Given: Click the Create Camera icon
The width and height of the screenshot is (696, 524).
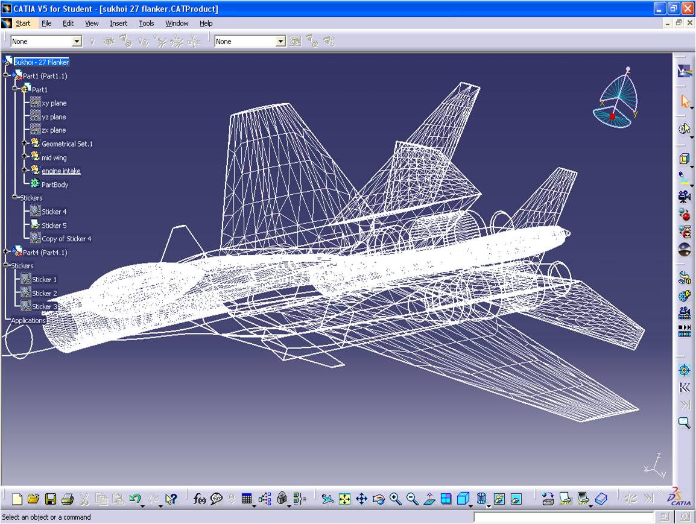Looking at the screenshot, I should (685, 196).
